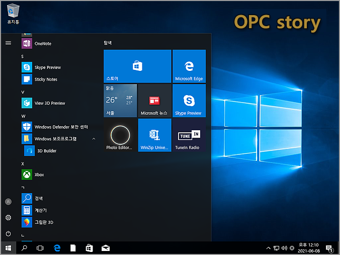Screen dimensions: 340x255
Task: Open Sticky Notes app icon
Action: pyautogui.click(x=27, y=79)
